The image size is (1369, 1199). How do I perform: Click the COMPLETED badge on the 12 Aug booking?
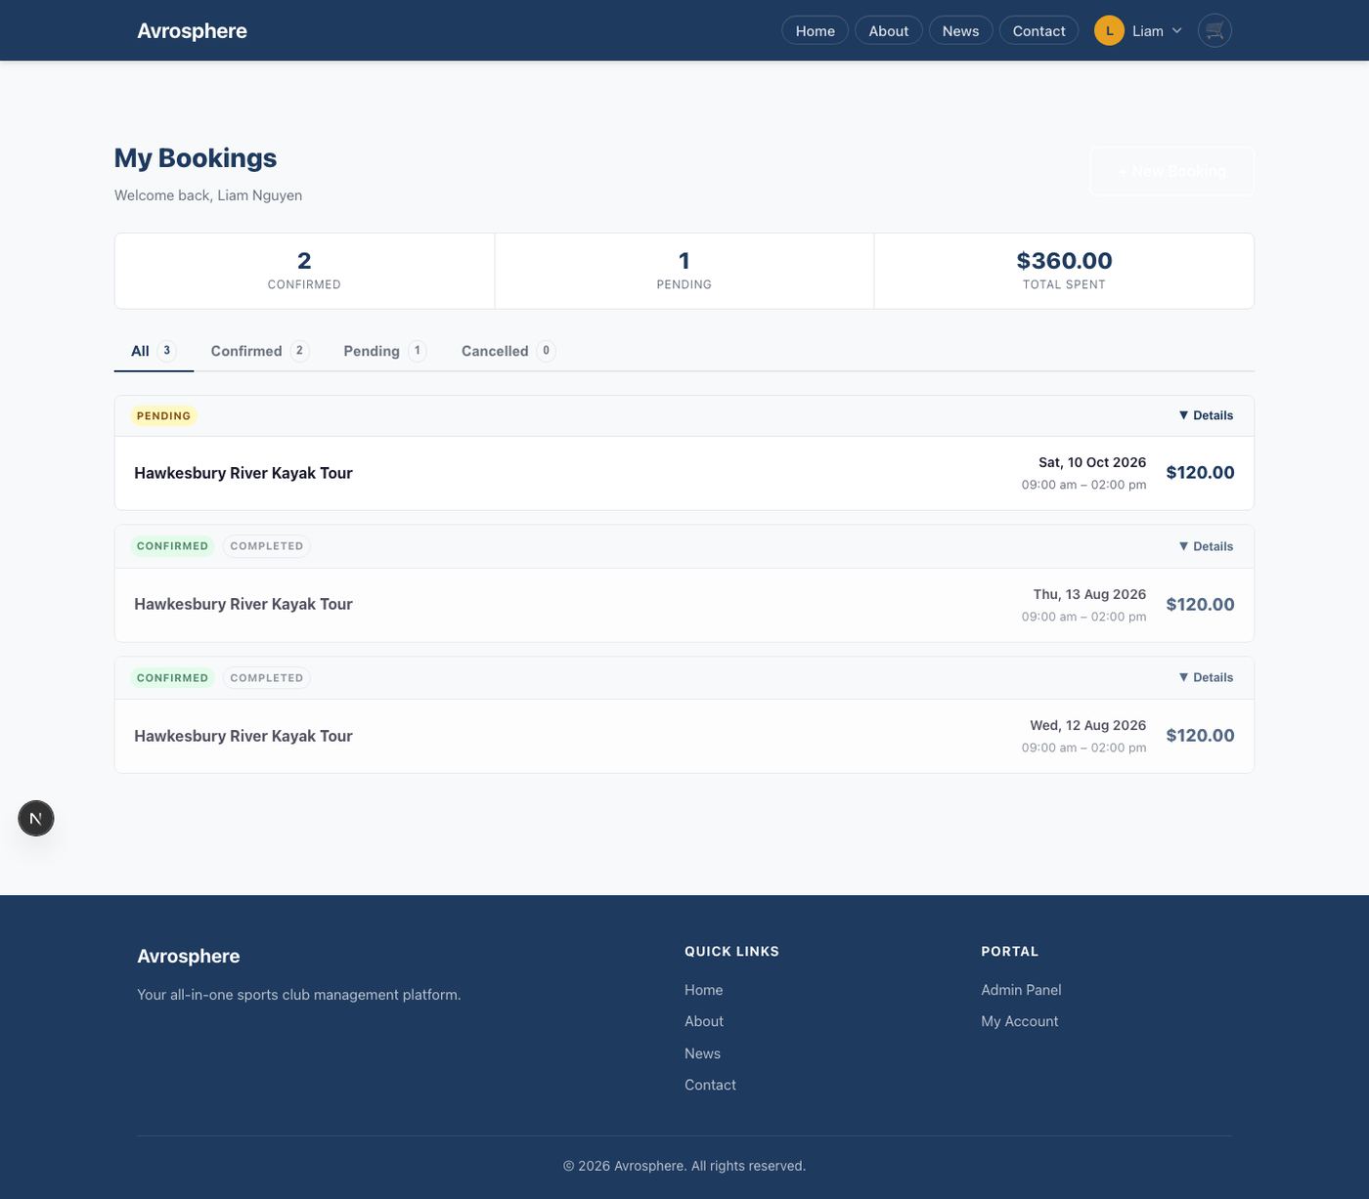pyautogui.click(x=266, y=677)
